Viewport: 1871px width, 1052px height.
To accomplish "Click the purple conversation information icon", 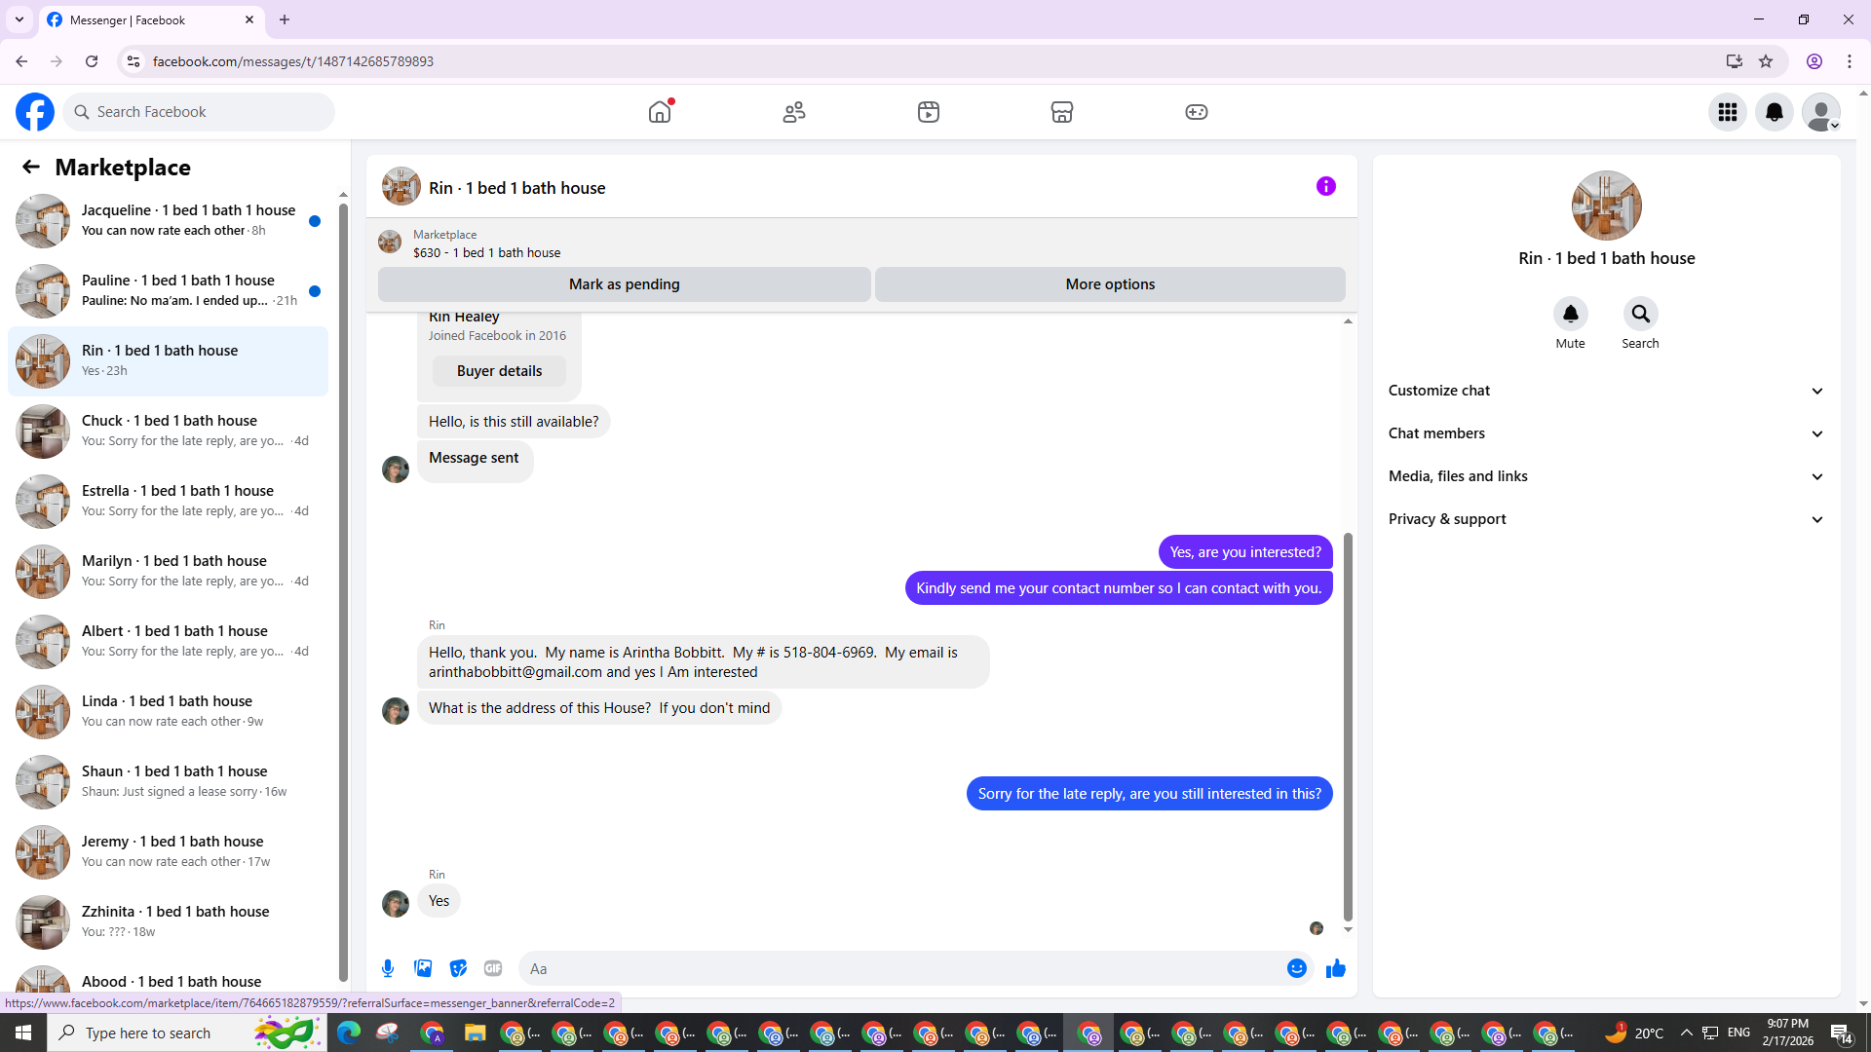I will tap(1325, 186).
